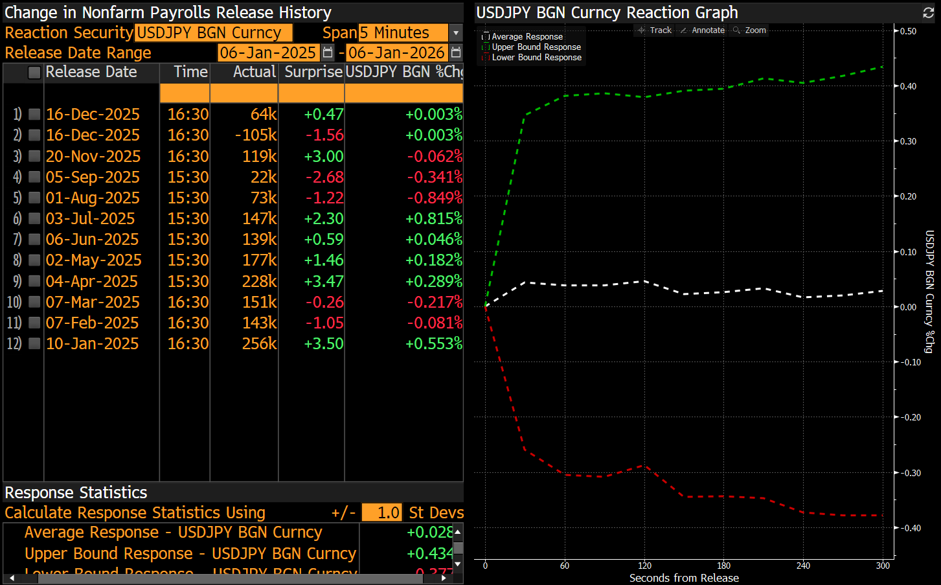
Task: Tick the checkbox for 10-Jan-2025 release
Action: (x=35, y=344)
